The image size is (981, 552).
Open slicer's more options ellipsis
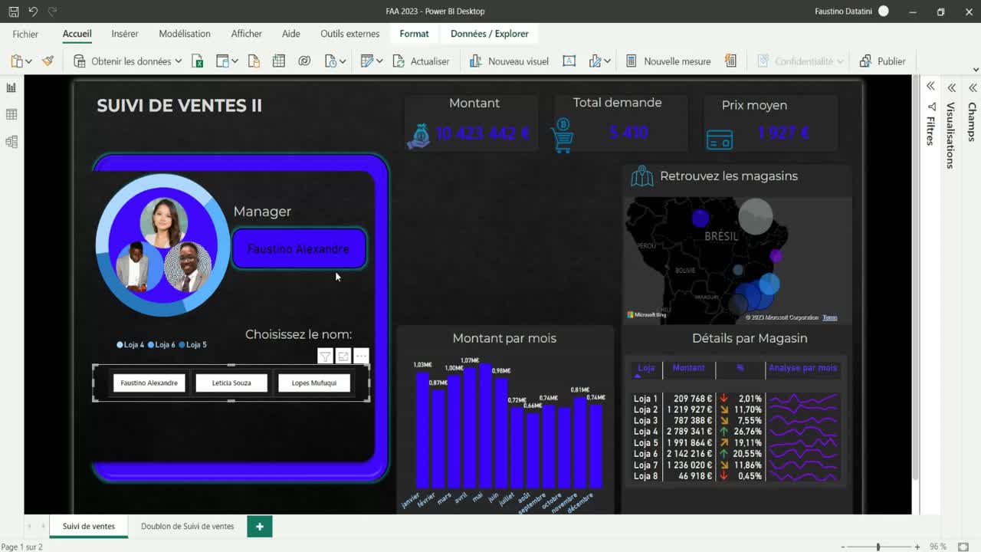(x=361, y=356)
